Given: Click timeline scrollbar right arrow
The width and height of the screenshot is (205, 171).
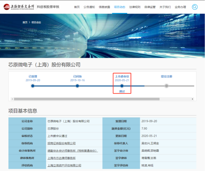Looking at the screenshot, I should (192, 99).
